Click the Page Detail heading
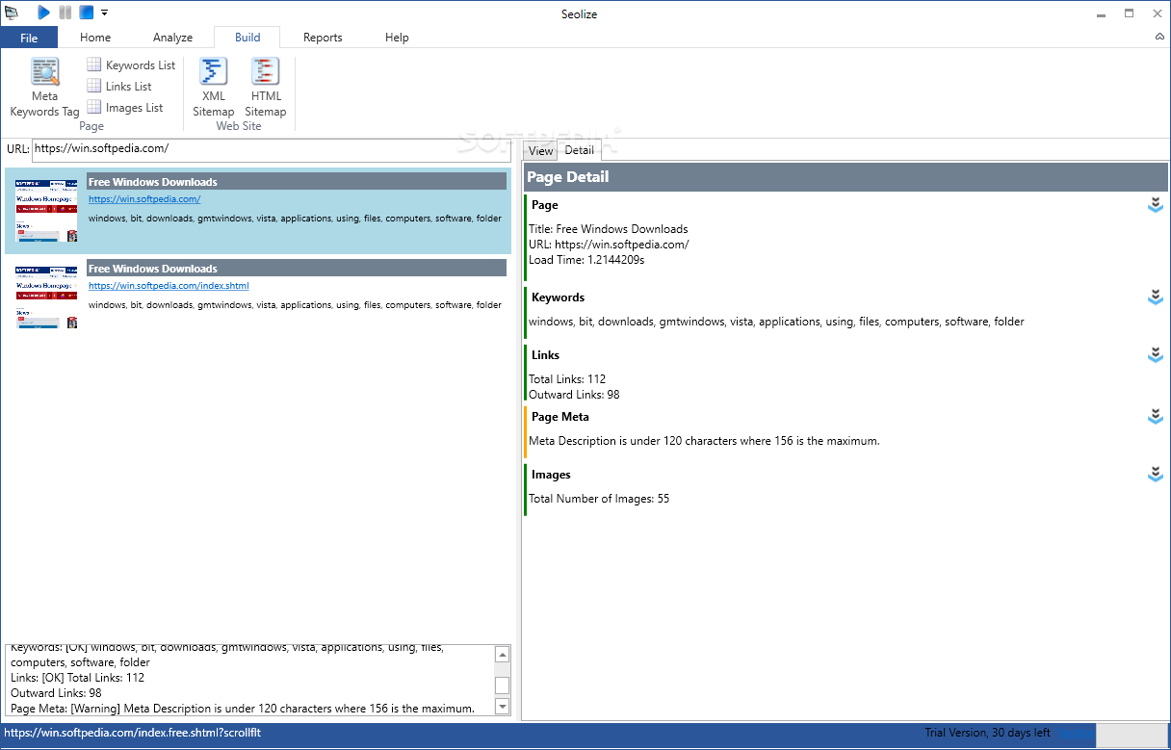This screenshot has width=1171, height=750. click(x=568, y=177)
